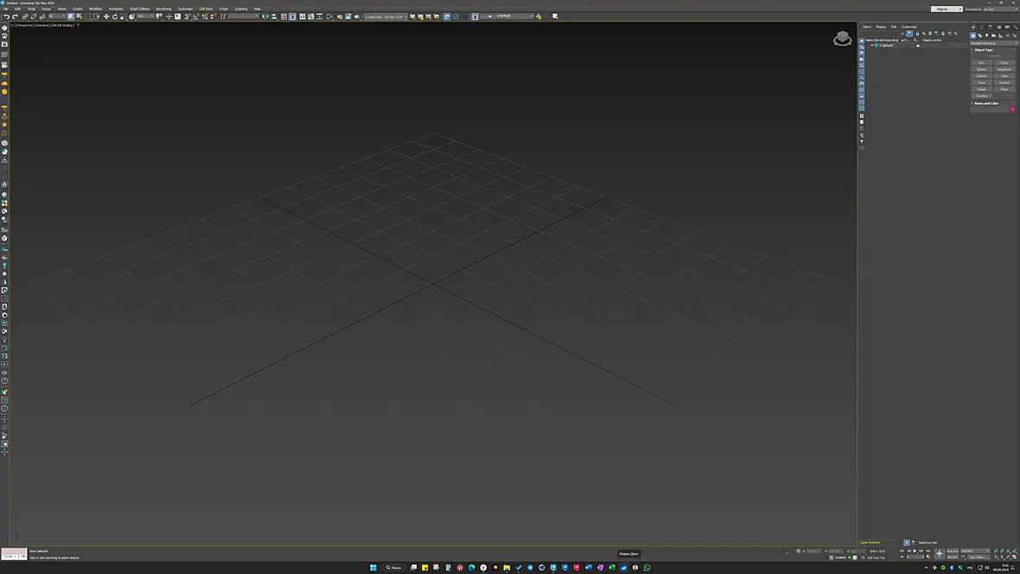Open the V-Ray menu

(223, 10)
